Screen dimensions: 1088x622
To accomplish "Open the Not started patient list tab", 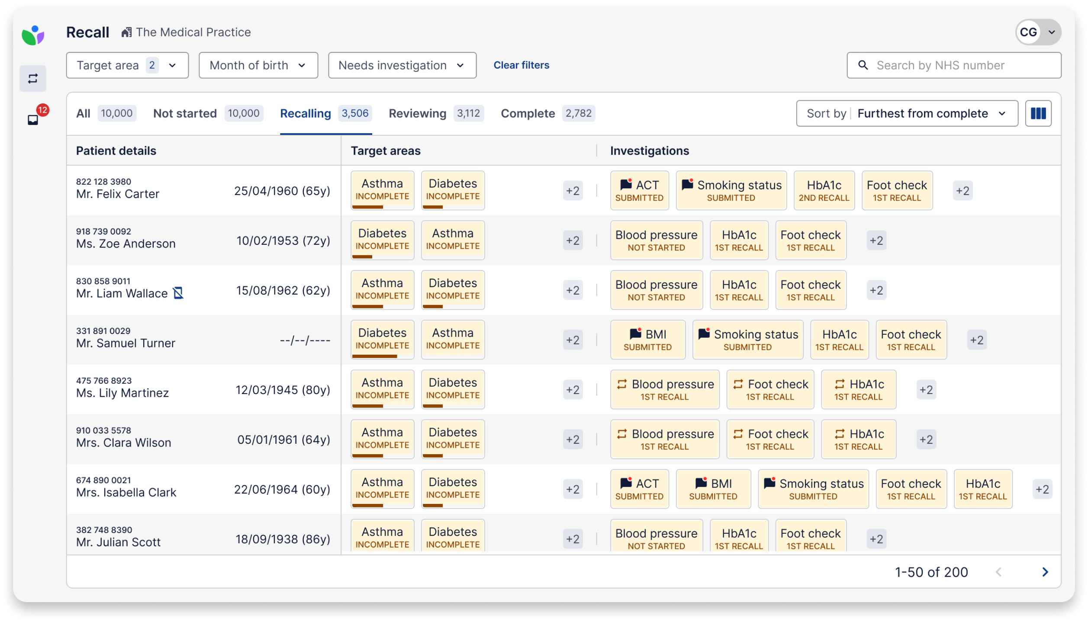I will tap(185, 113).
